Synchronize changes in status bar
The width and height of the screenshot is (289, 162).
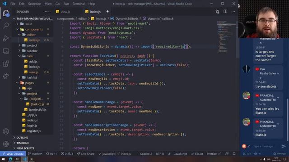[51, 154]
